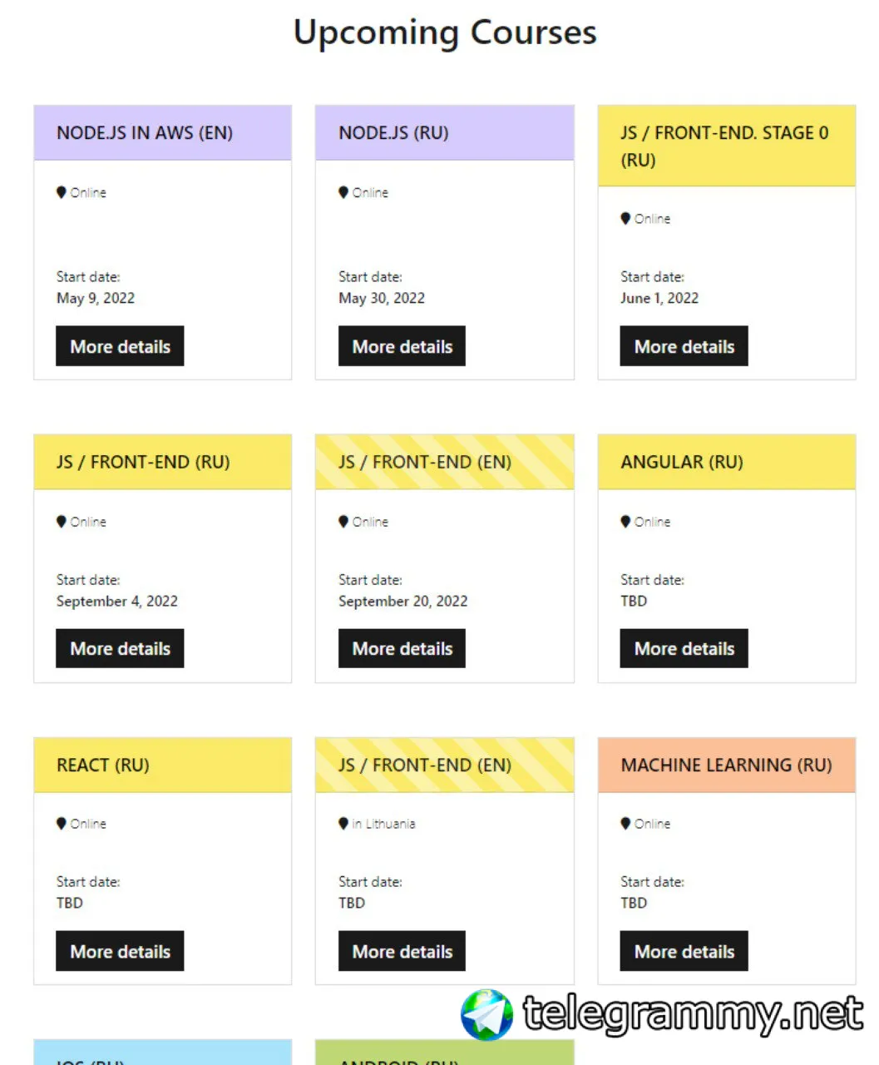Click the location pin in NODE.JS (RU) card
This screenshot has height=1065, width=879.
tap(343, 192)
